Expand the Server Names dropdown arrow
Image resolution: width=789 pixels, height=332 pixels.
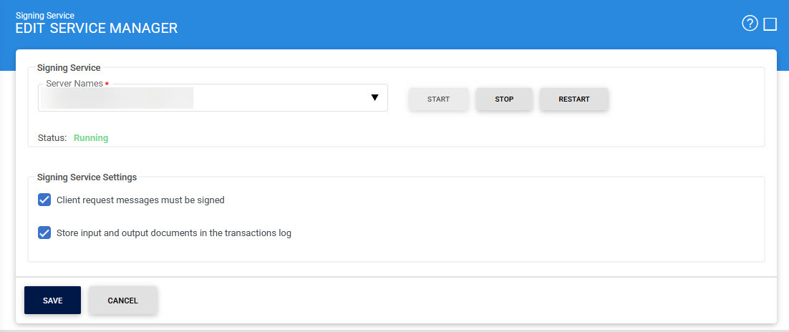(374, 98)
